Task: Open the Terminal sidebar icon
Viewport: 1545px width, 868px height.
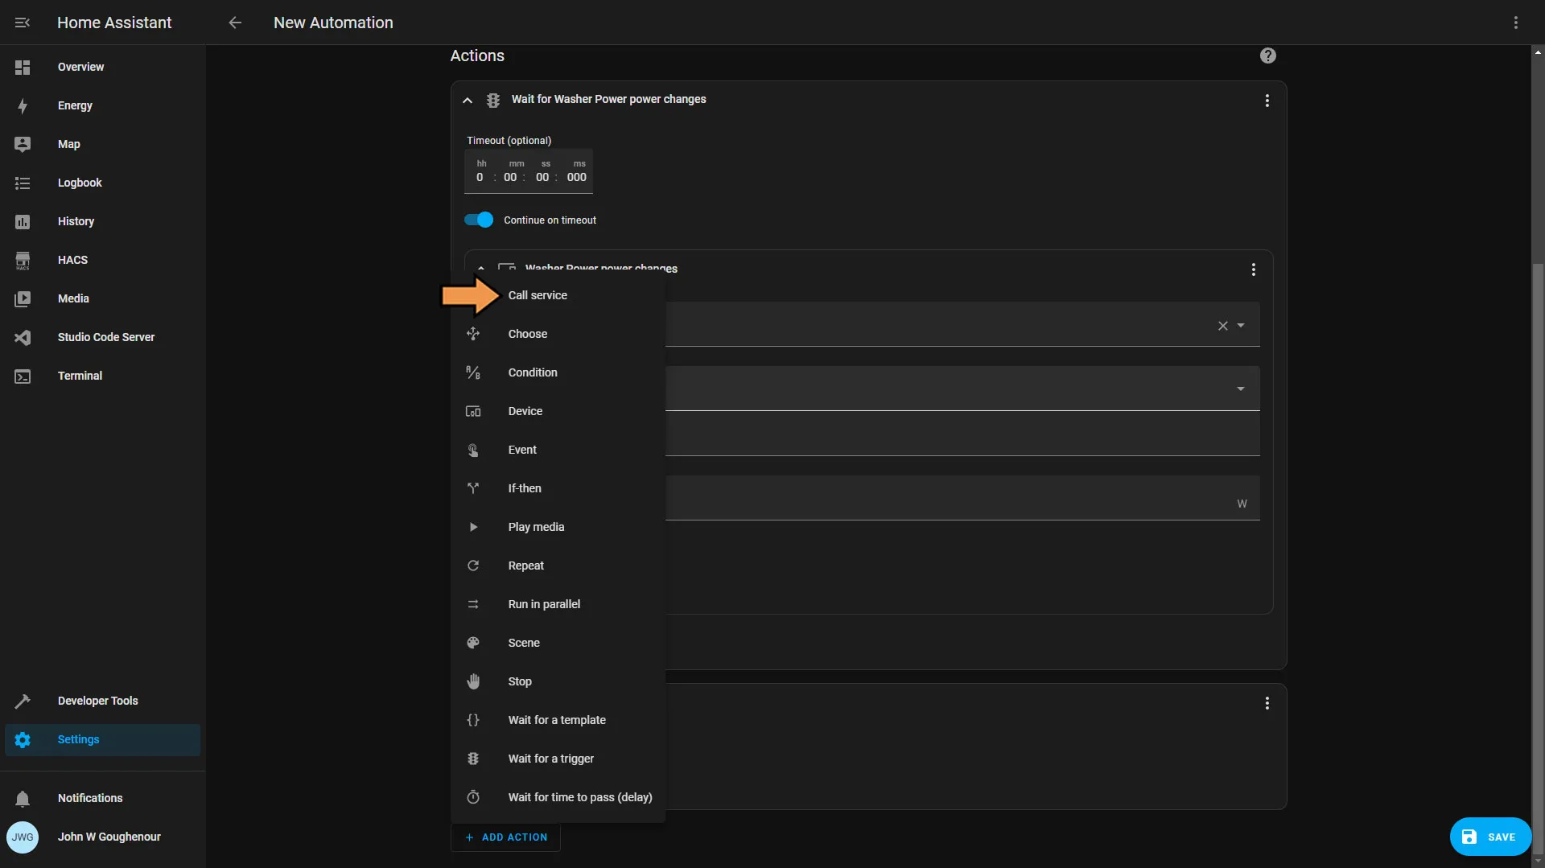Action: pyautogui.click(x=23, y=376)
